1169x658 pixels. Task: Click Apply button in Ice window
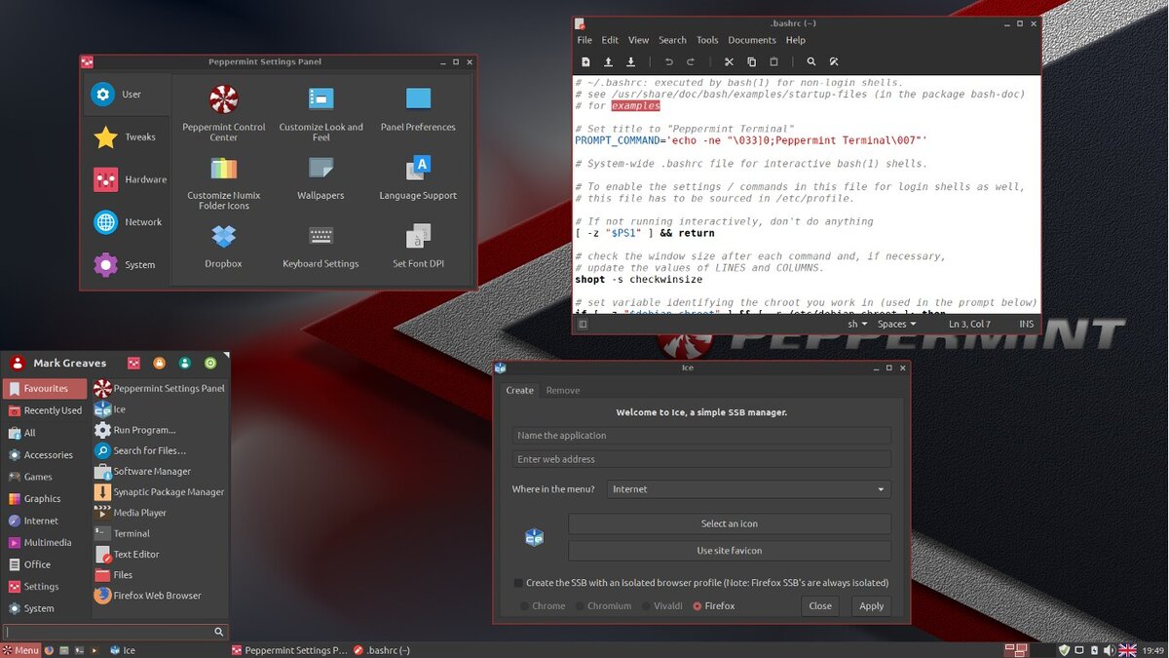point(871,605)
